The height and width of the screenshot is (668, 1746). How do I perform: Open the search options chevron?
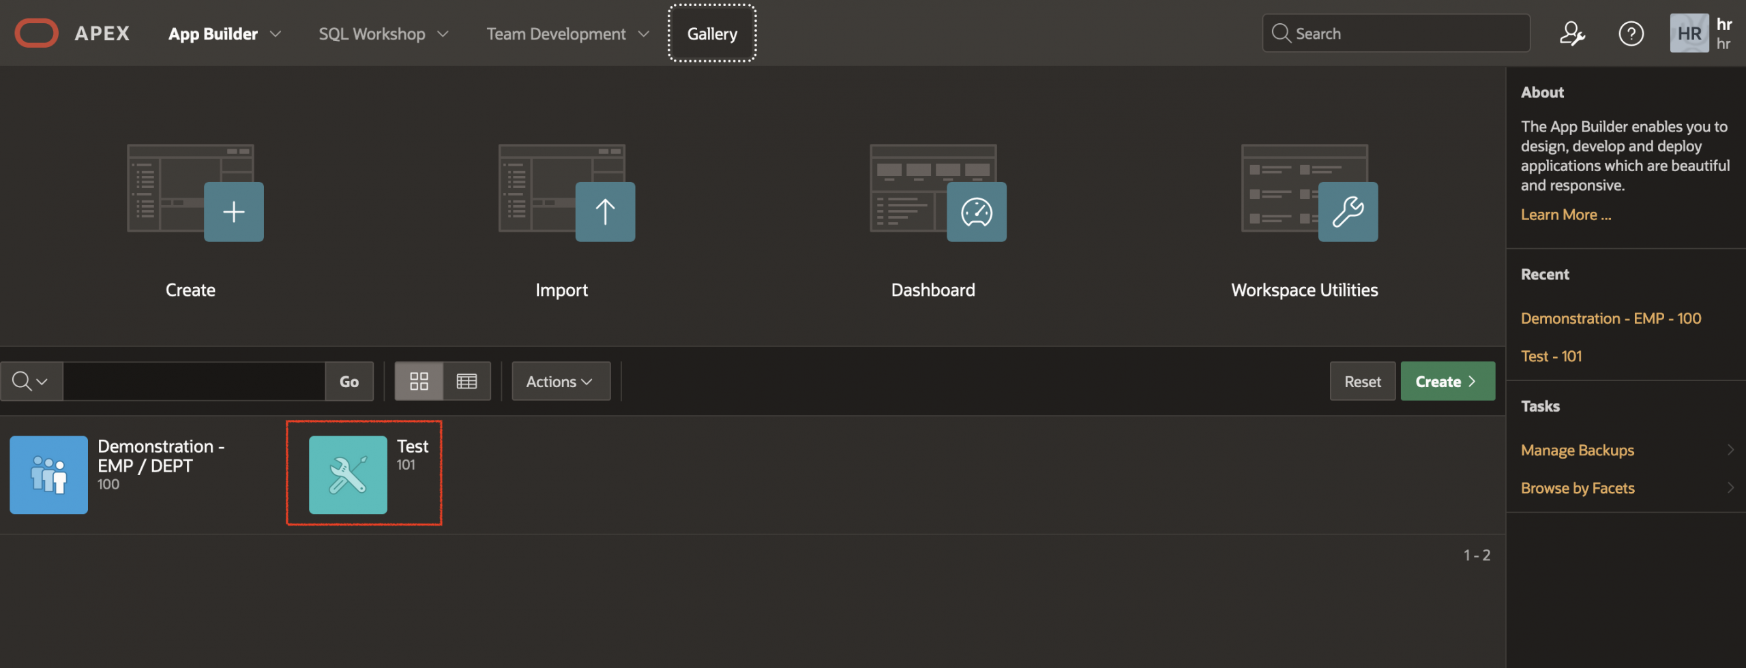click(x=31, y=381)
